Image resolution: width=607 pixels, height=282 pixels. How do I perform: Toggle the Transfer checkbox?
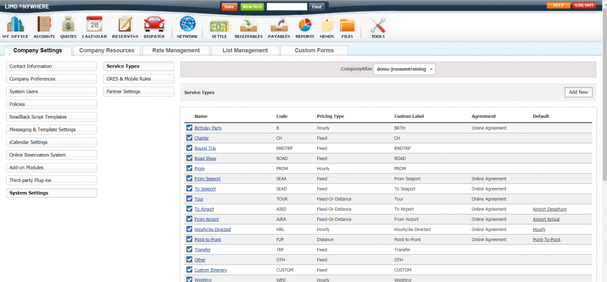pyautogui.click(x=189, y=249)
